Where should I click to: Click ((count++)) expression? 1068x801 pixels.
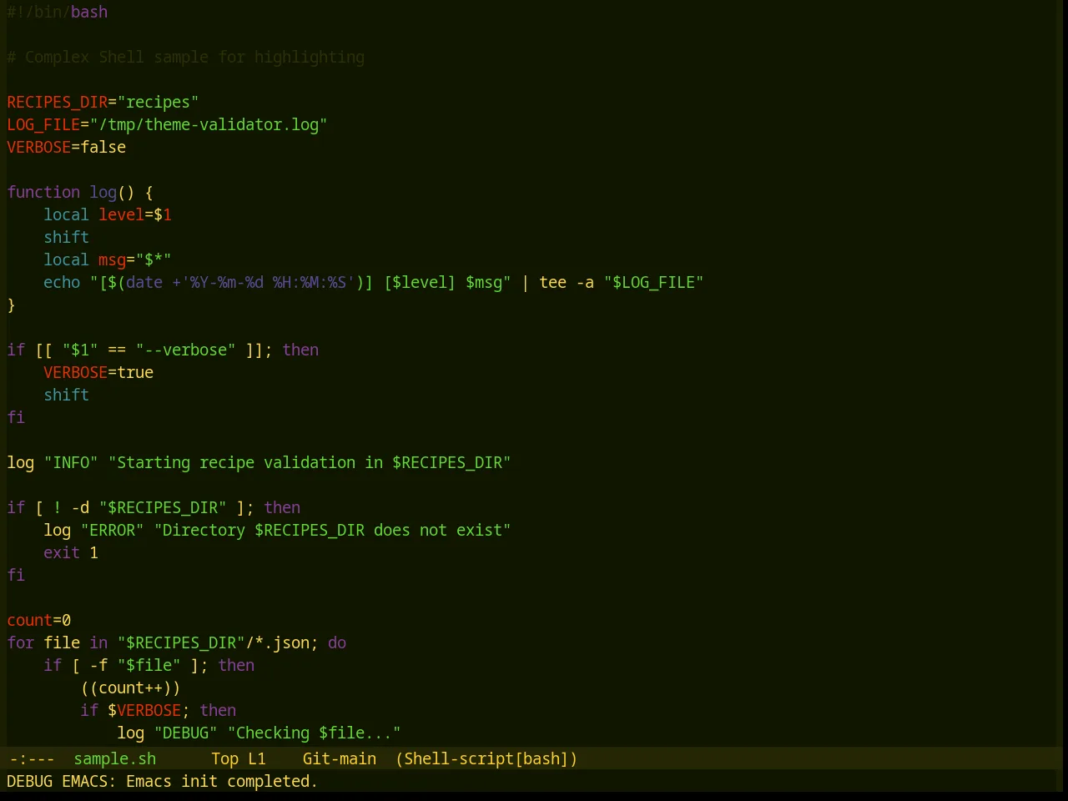(x=130, y=688)
